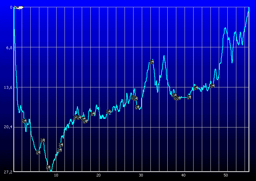Open lowest camera marker near minute 17

pyautogui.click(x=85, y=121)
